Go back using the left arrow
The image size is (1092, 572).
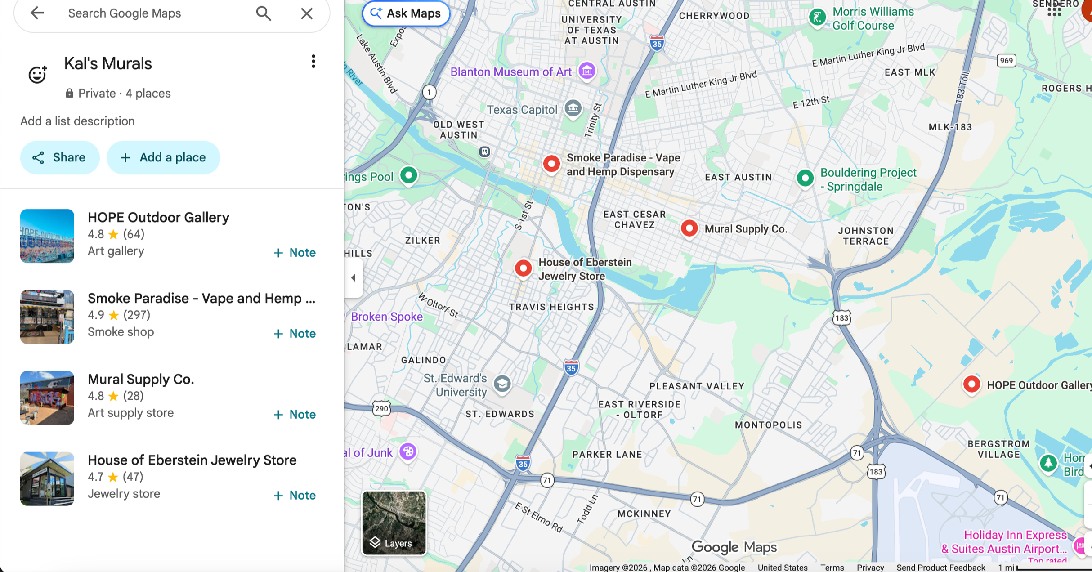[37, 13]
